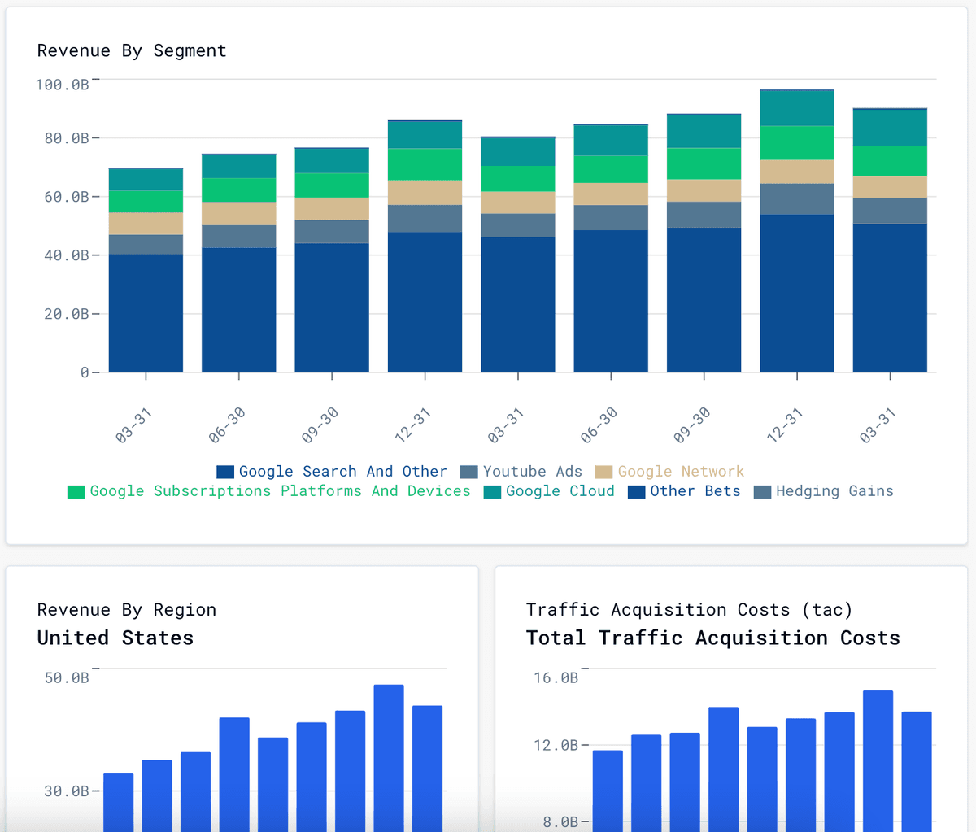Click the Youtube Ads segment of last stacked bar
The width and height of the screenshot is (976, 832).
pyautogui.click(x=890, y=211)
